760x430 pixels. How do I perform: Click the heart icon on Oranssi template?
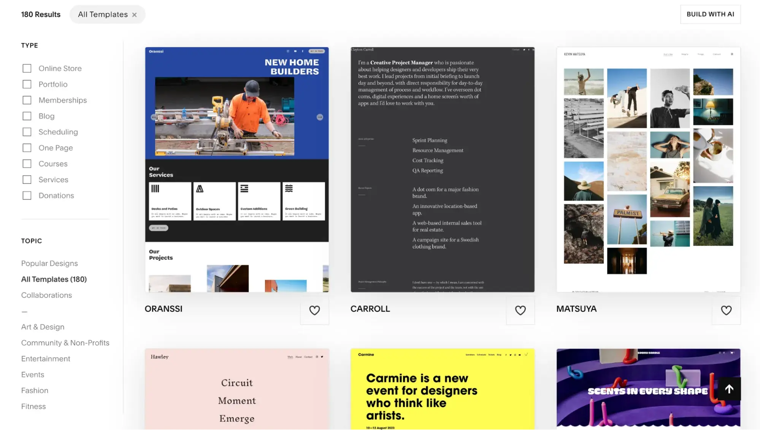pyautogui.click(x=314, y=310)
